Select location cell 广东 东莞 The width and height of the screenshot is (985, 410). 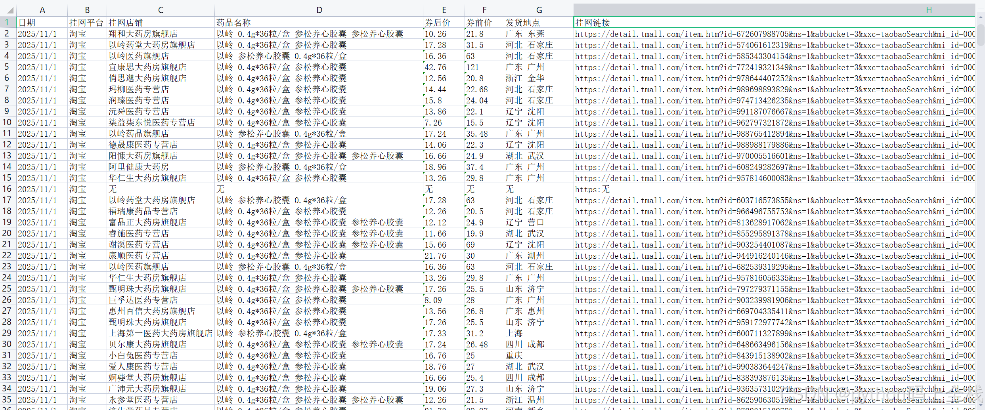click(539, 34)
